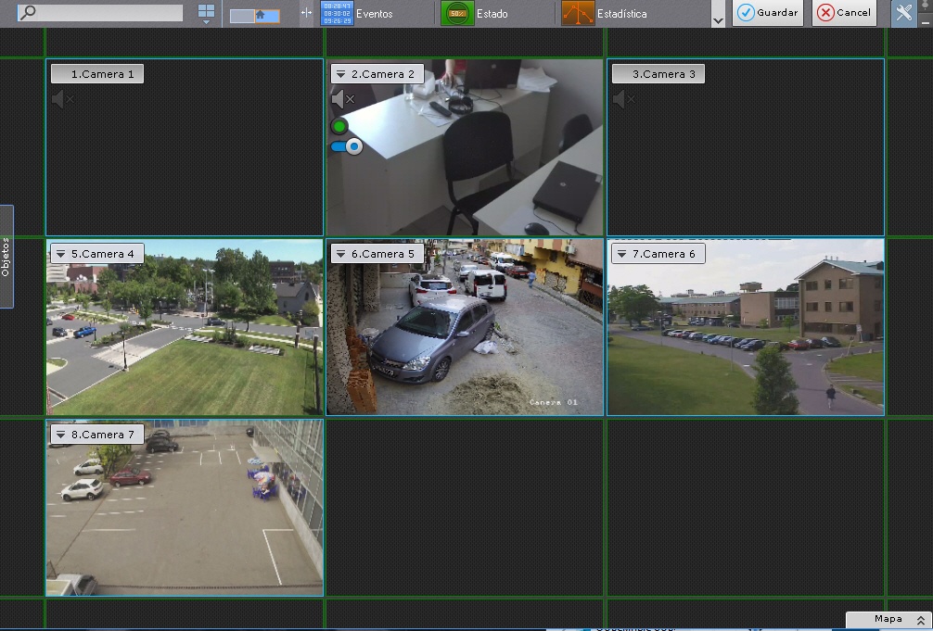Open the Eventos panel icon
The image size is (933, 631).
(x=336, y=13)
